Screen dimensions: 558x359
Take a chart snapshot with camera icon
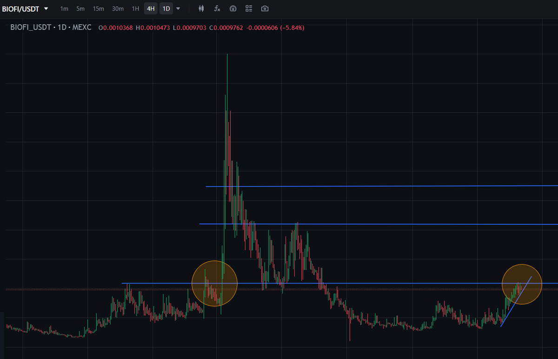pyautogui.click(x=265, y=8)
